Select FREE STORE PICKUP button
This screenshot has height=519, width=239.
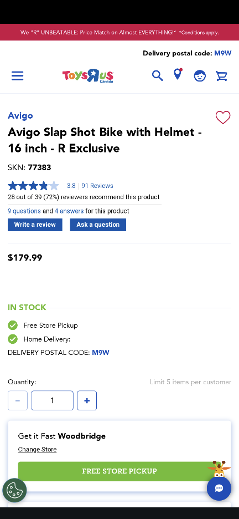click(x=119, y=471)
